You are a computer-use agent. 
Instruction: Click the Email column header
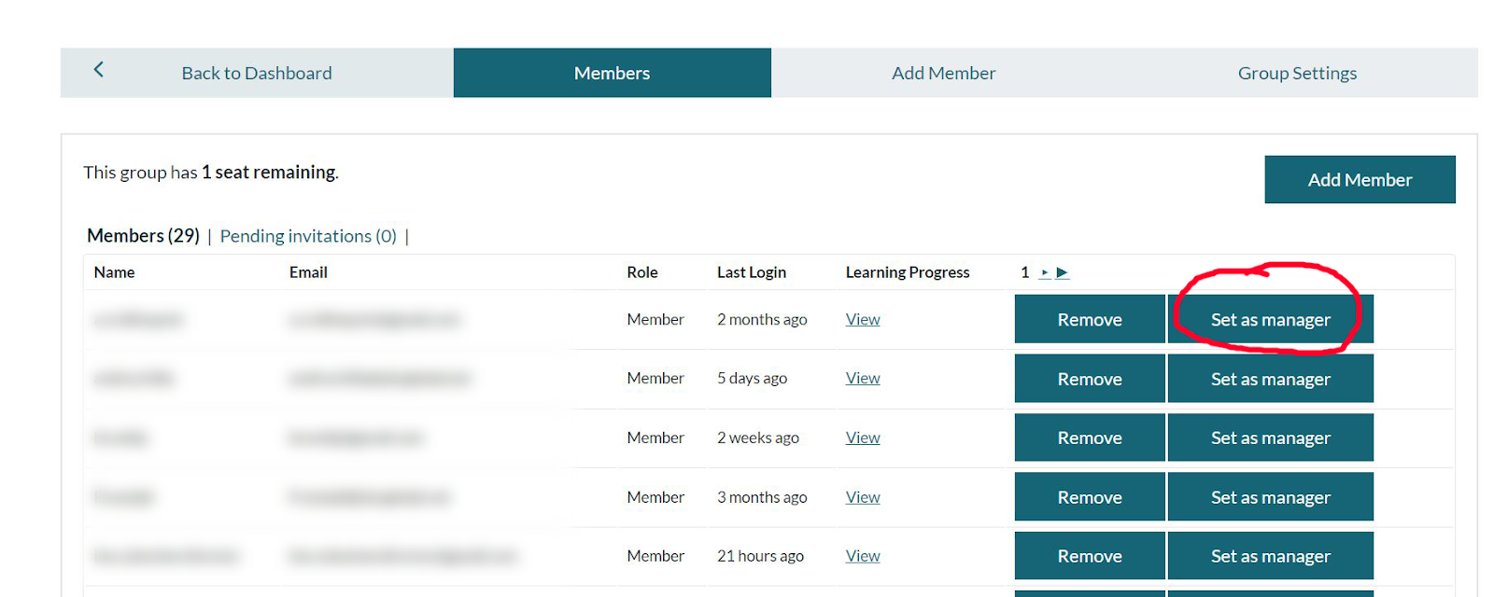pyautogui.click(x=308, y=272)
